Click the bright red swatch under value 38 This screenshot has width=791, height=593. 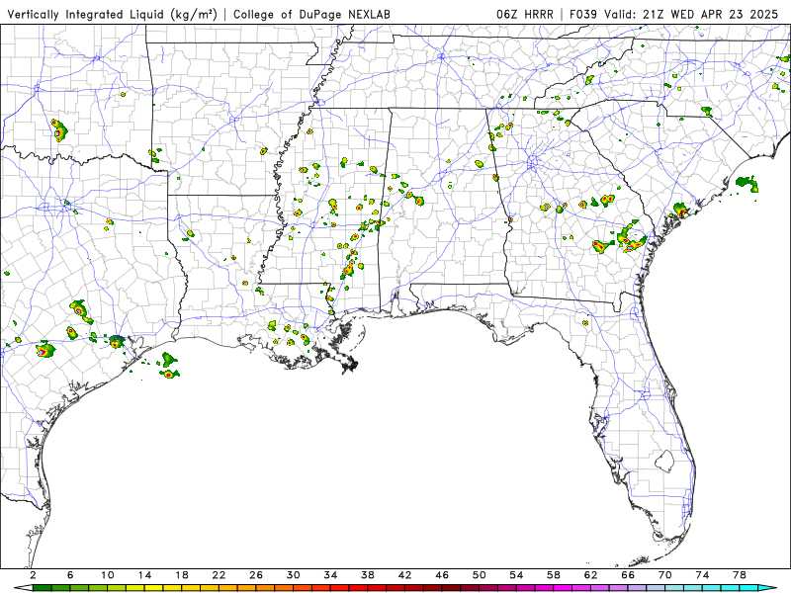click(x=377, y=588)
